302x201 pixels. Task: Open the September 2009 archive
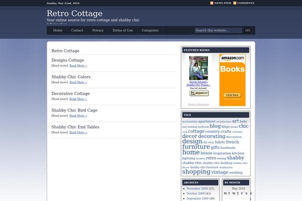point(197,198)
